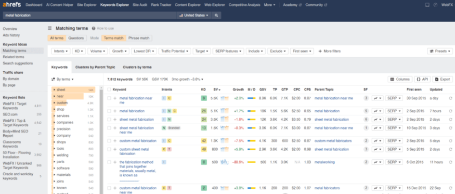Open the SERP features filter dropdown
This screenshot has width=455, height=194.
point(228,51)
